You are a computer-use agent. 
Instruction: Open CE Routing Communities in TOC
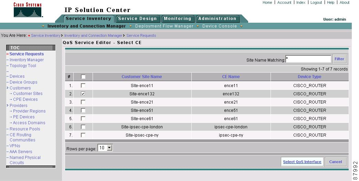pos(22,137)
